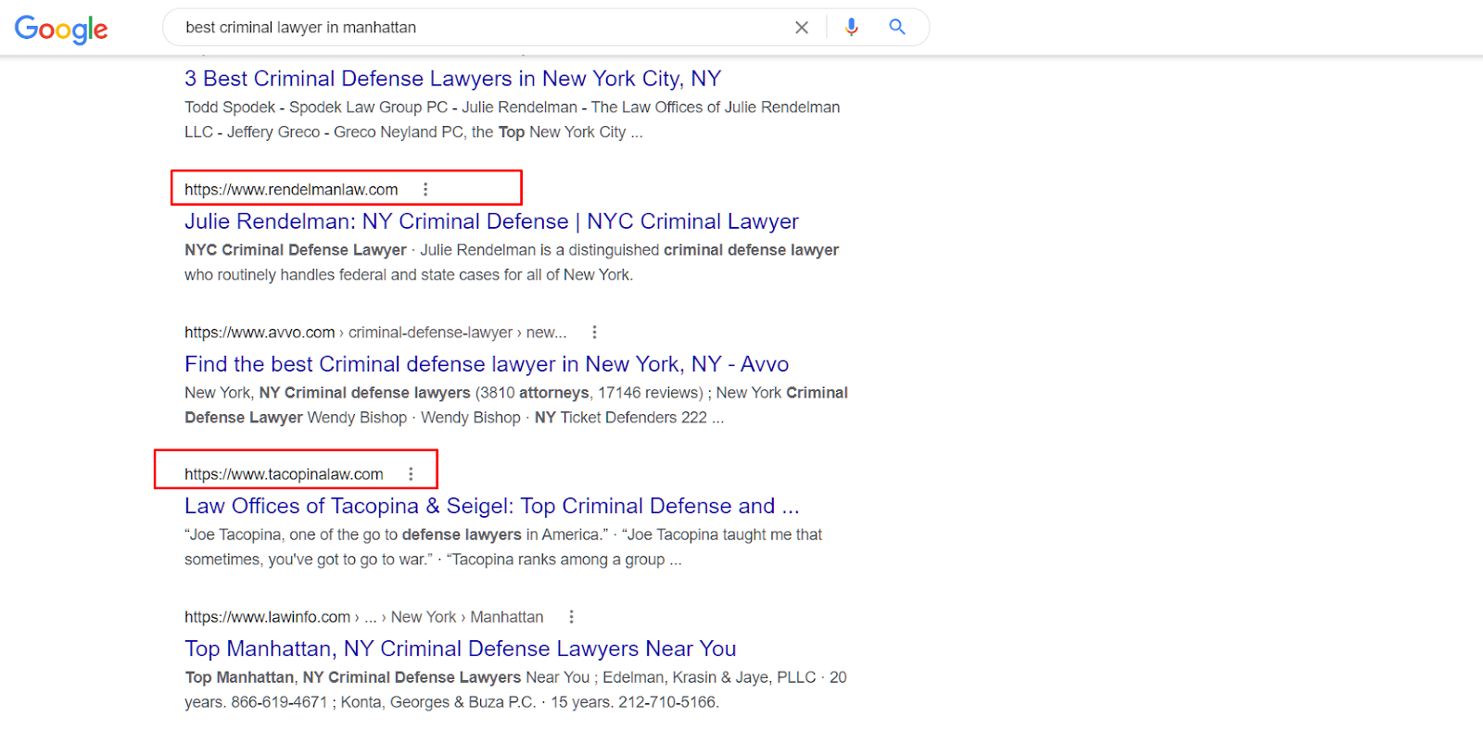Click snippet text starting 'Todd Spodek - Spodek Law Group'
1483x743 pixels.
(x=512, y=107)
